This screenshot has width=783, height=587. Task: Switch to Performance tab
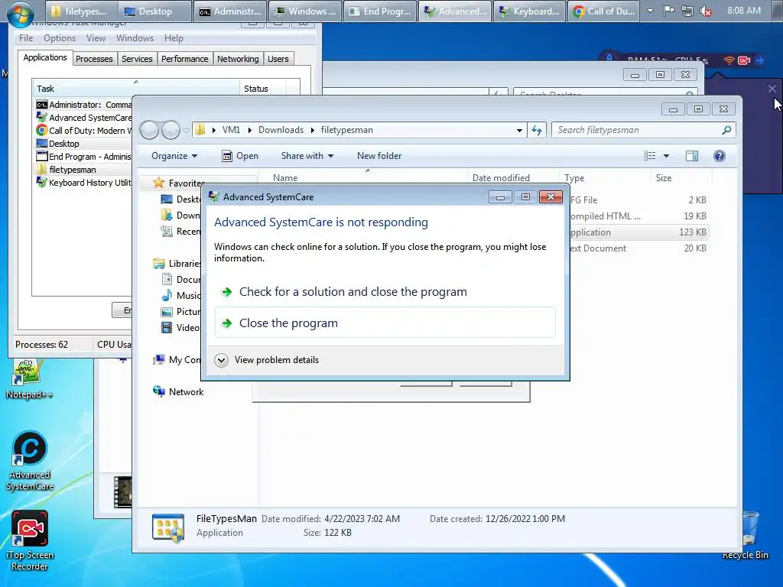[185, 59]
